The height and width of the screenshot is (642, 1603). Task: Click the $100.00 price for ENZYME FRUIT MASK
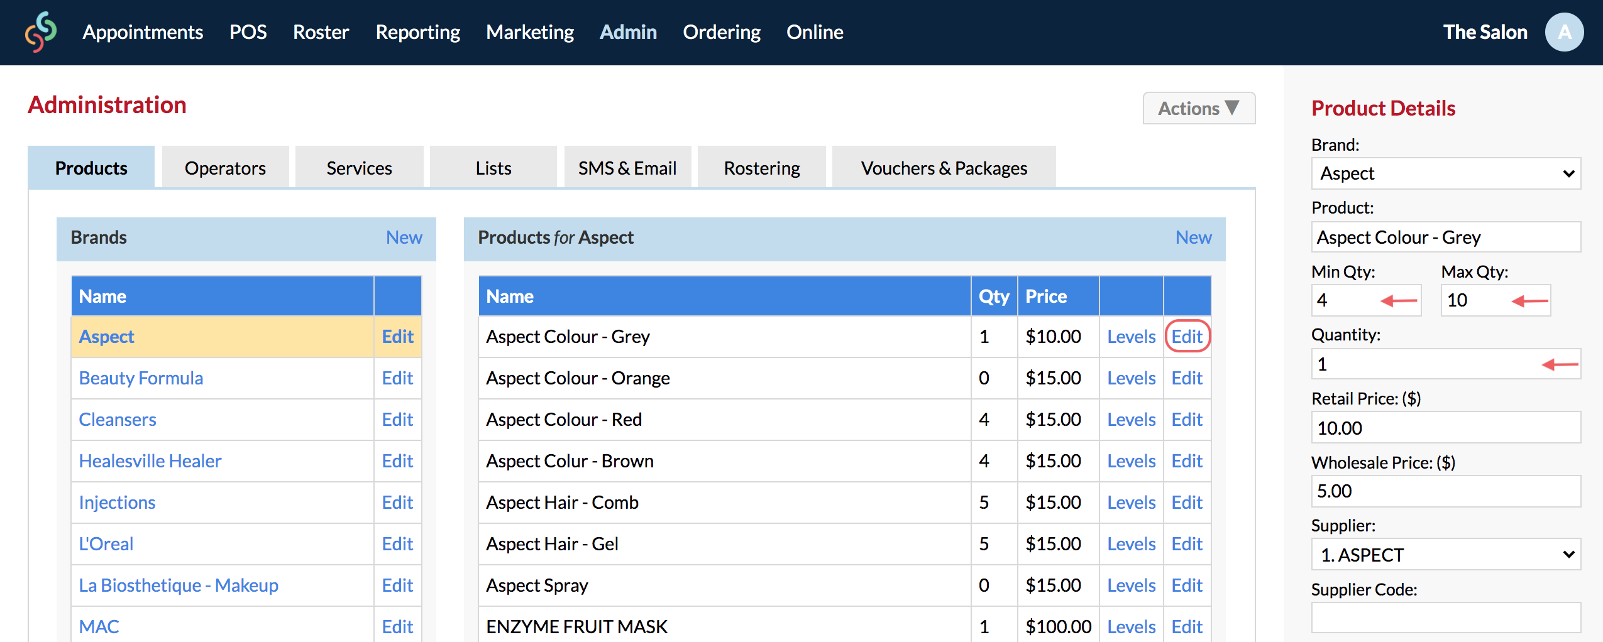point(1058,627)
